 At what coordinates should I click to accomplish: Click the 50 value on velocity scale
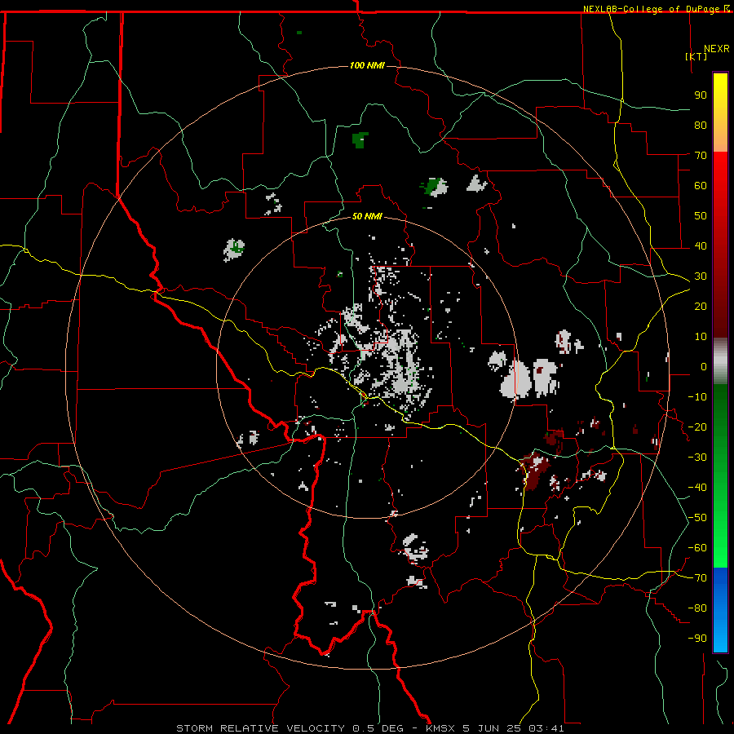(701, 216)
